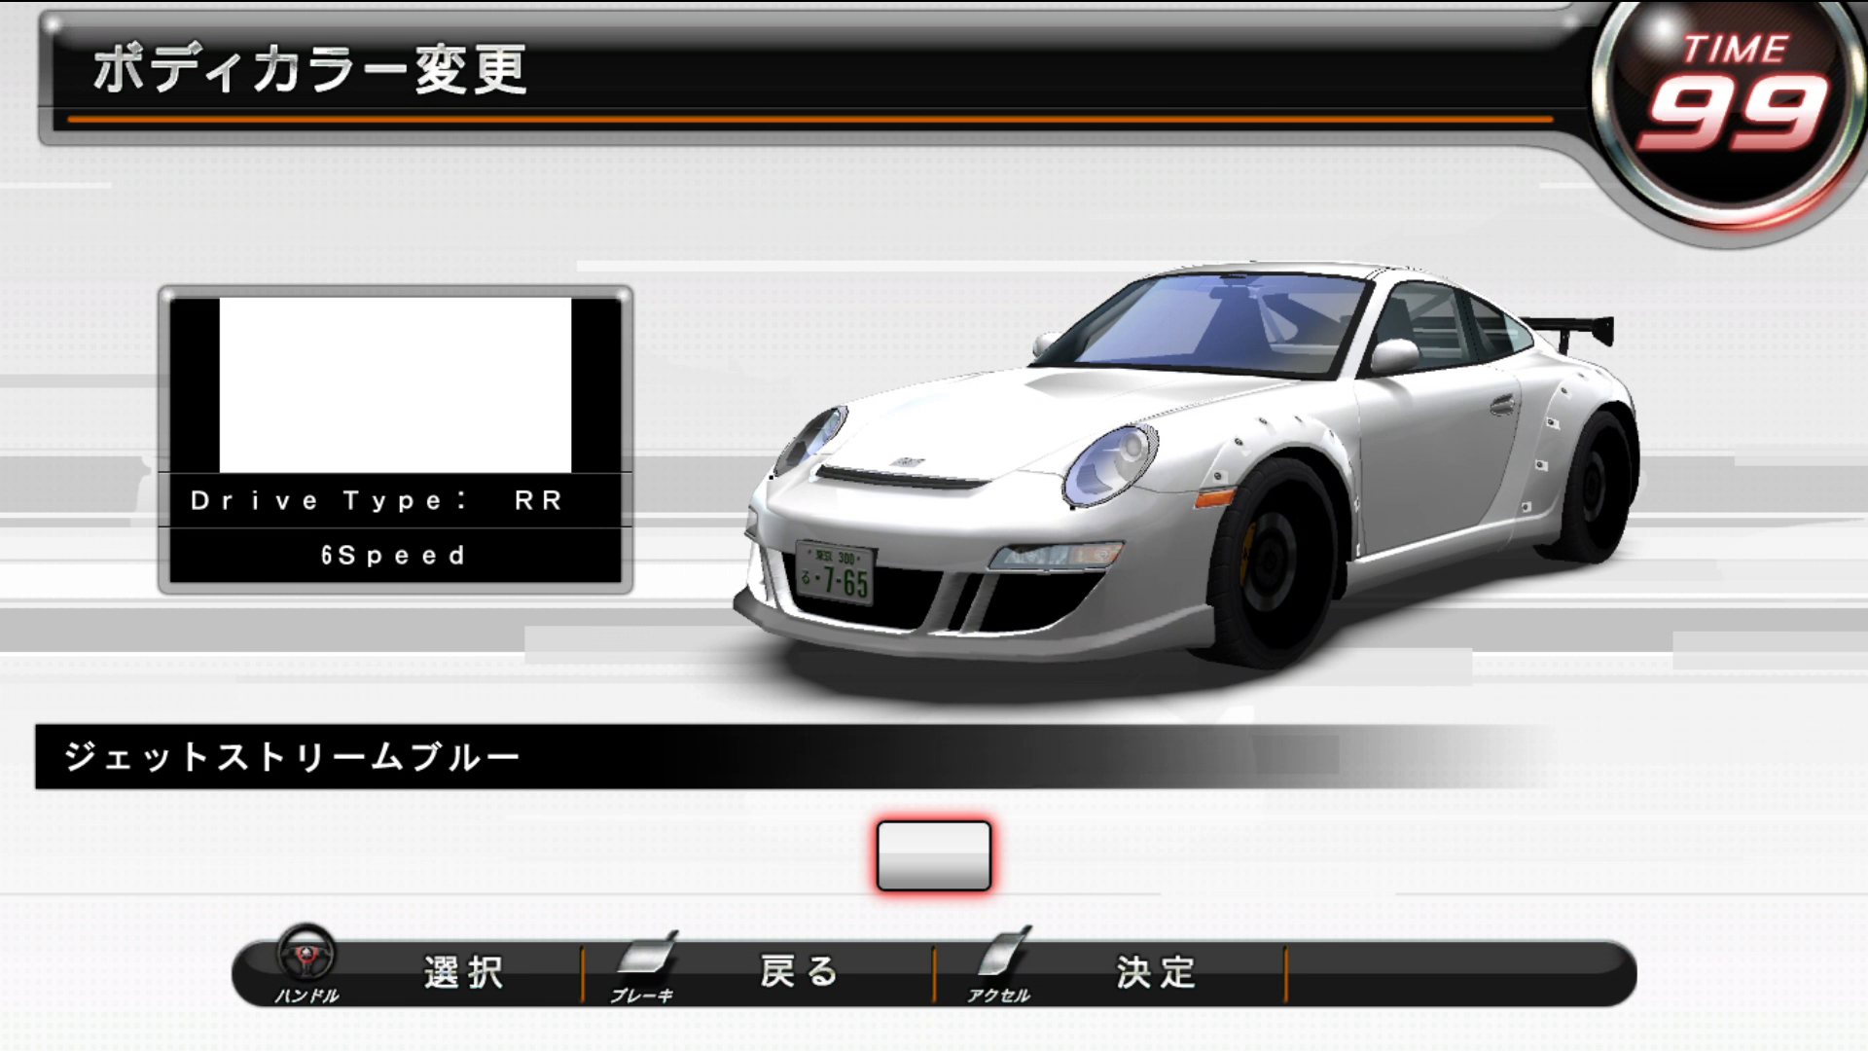The width and height of the screenshot is (1868, 1051).
Task: Click the car's front license plate
Action: 835,573
